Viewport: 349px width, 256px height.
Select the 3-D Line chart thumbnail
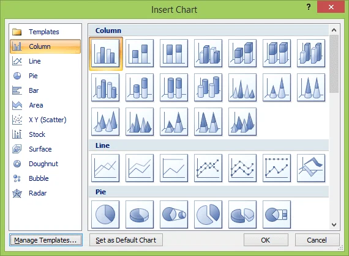pyautogui.click(x=311, y=168)
